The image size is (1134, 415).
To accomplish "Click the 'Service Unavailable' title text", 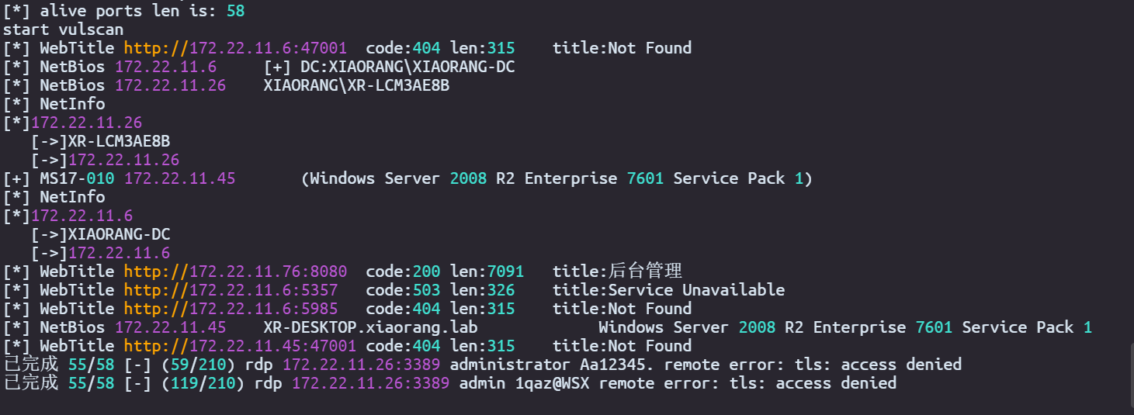I will pos(696,290).
